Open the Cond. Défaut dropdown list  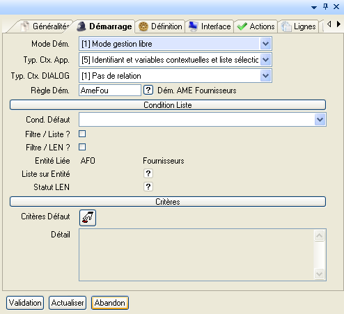(320, 120)
